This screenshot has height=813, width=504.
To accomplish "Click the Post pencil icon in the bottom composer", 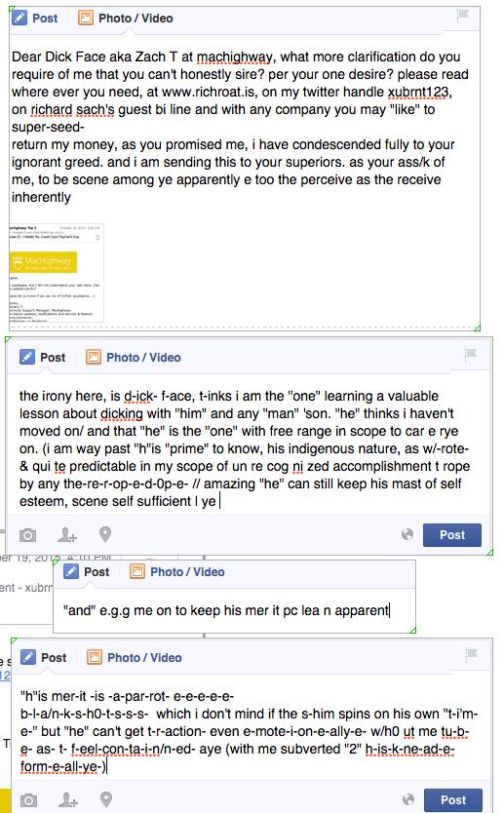I will [x=28, y=657].
